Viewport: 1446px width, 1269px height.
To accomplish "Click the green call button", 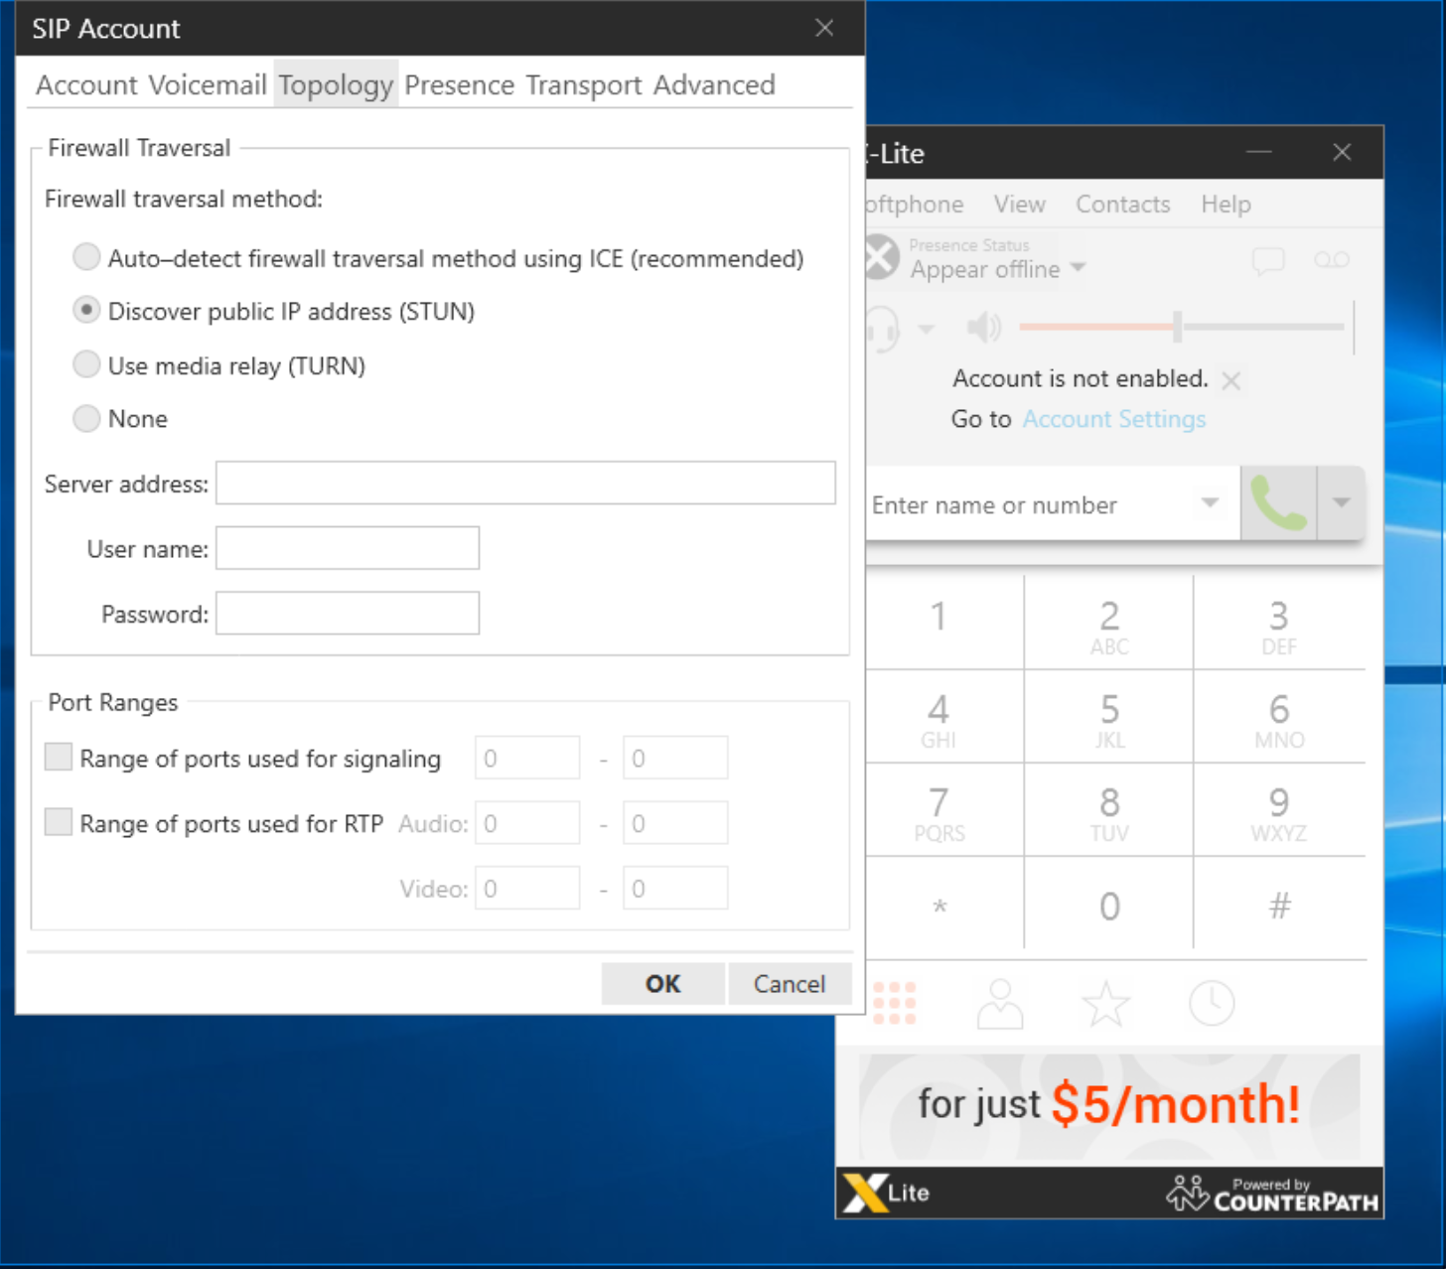I will (x=1278, y=503).
